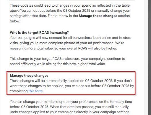Open the "this form" opt-out link
The width and height of the screenshot is (151, 115).
[x=36, y=91]
